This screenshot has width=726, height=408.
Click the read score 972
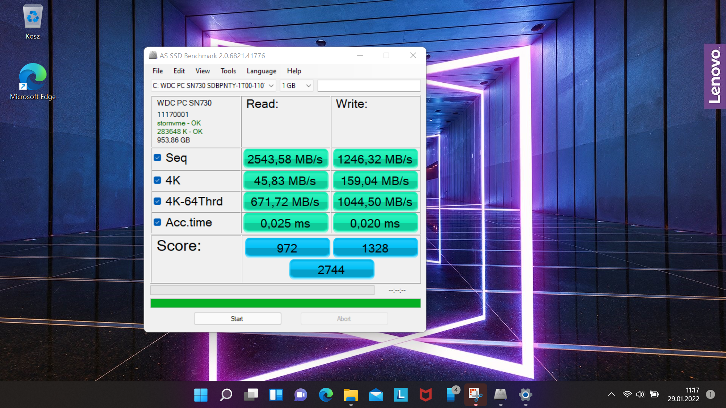coord(287,248)
